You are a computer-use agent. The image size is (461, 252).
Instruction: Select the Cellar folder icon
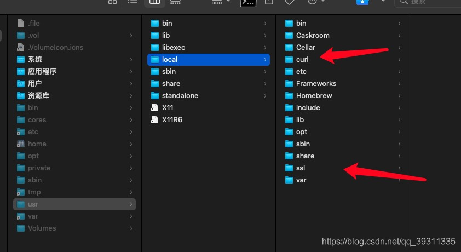(x=290, y=47)
